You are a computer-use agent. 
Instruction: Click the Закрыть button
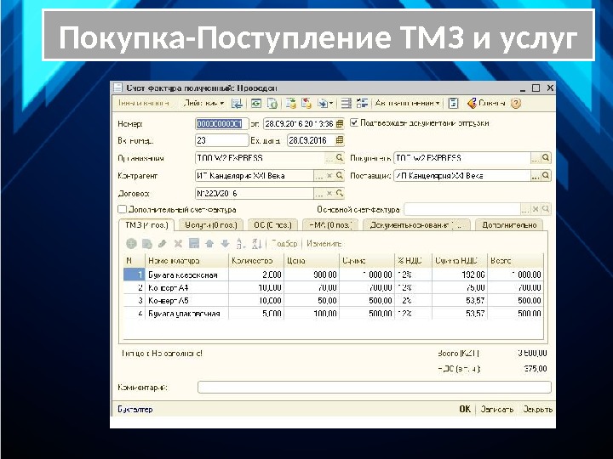pos(537,409)
